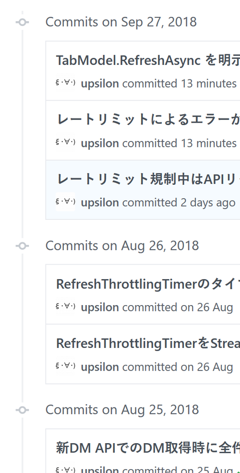The image size is (240, 473).
Task: Open the TabModel.RefreshAsync commit title
Action: 148,61
